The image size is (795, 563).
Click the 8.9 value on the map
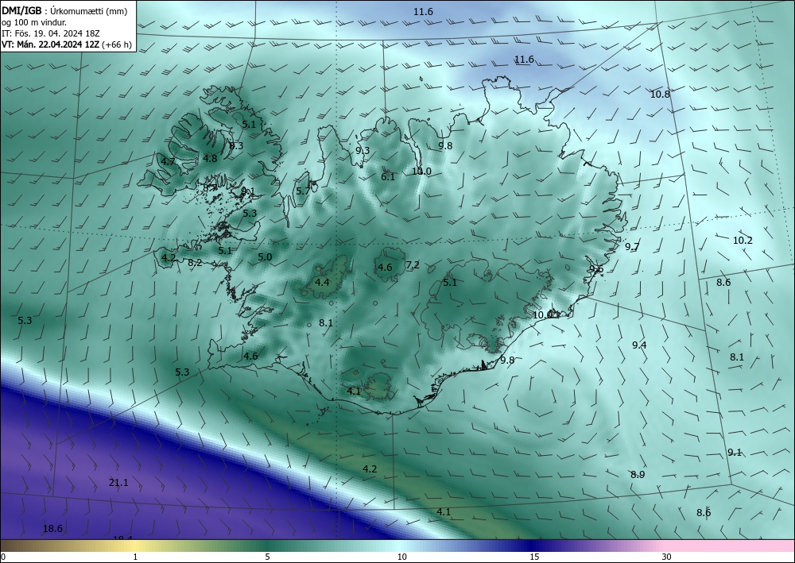pos(638,475)
